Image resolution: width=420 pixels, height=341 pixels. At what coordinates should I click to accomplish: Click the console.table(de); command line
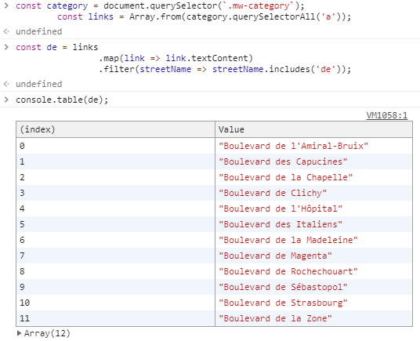(x=62, y=100)
